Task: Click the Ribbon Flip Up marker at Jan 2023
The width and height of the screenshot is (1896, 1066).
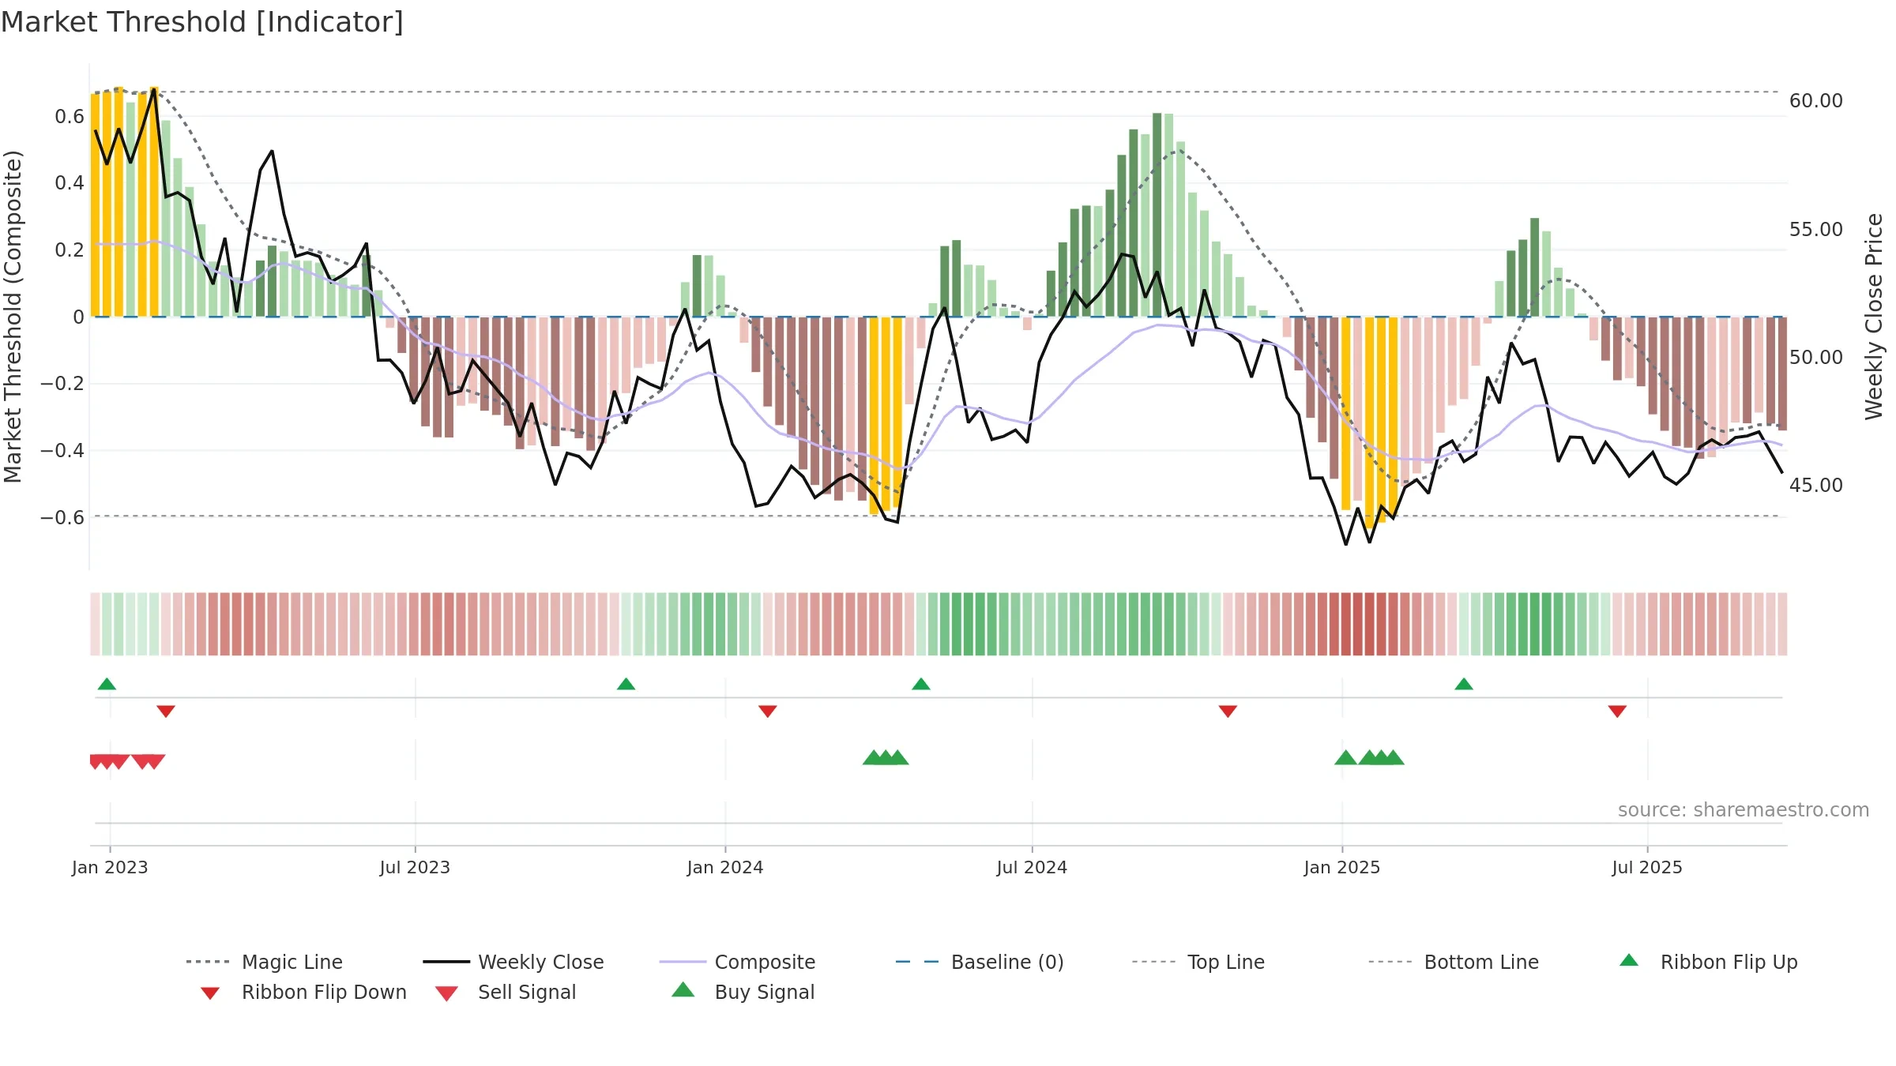Action: click(x=107, y=684)
